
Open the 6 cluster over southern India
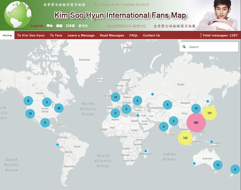coord(164,127)
